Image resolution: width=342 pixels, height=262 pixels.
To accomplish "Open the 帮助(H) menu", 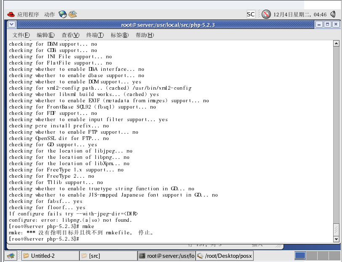I will [x=144, y=35].
